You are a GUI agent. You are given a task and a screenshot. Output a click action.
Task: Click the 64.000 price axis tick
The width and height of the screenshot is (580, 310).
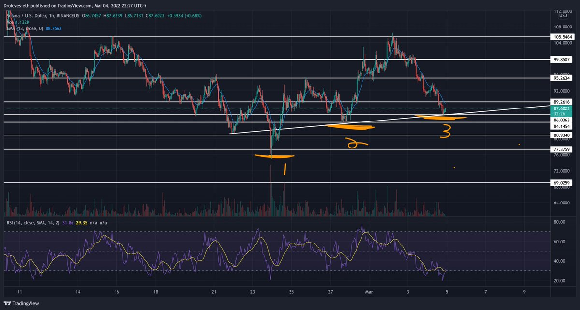[x=563, y=202]
